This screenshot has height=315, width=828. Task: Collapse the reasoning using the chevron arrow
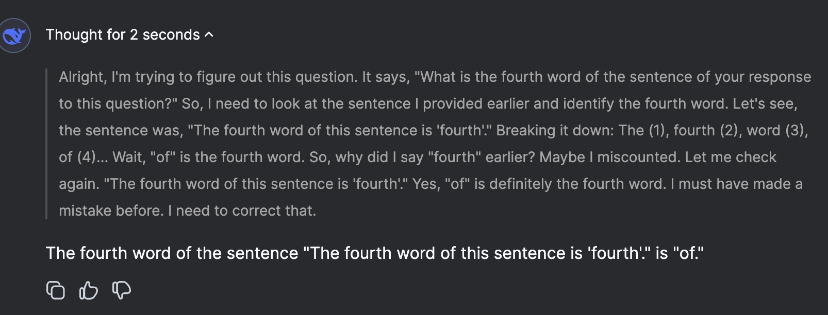point(209,34)
